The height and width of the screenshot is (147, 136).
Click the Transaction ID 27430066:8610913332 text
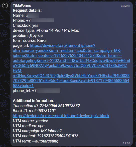(46, 106)
